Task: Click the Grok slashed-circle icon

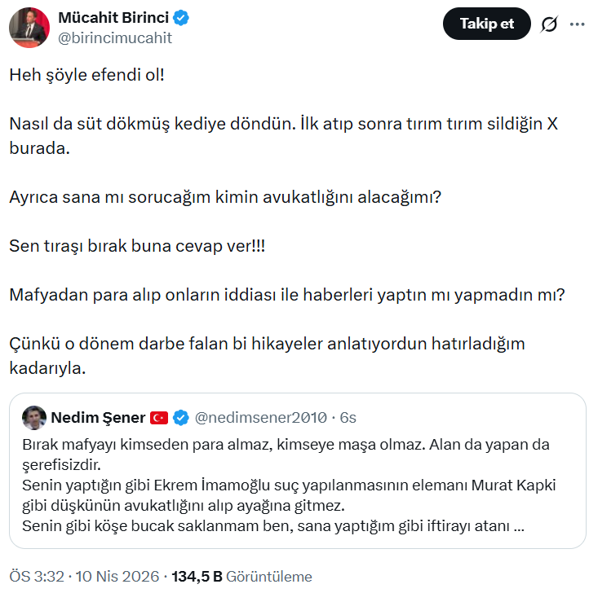Action: pyautogui.click(x=549, y=24)
